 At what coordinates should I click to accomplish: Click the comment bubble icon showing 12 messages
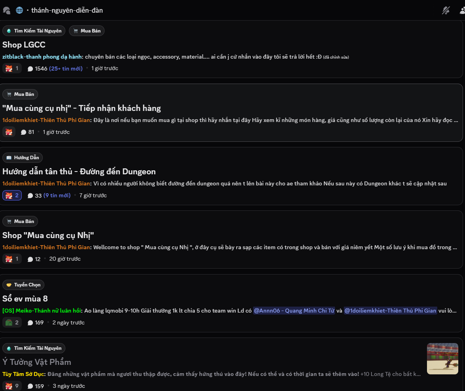[30, 259]
